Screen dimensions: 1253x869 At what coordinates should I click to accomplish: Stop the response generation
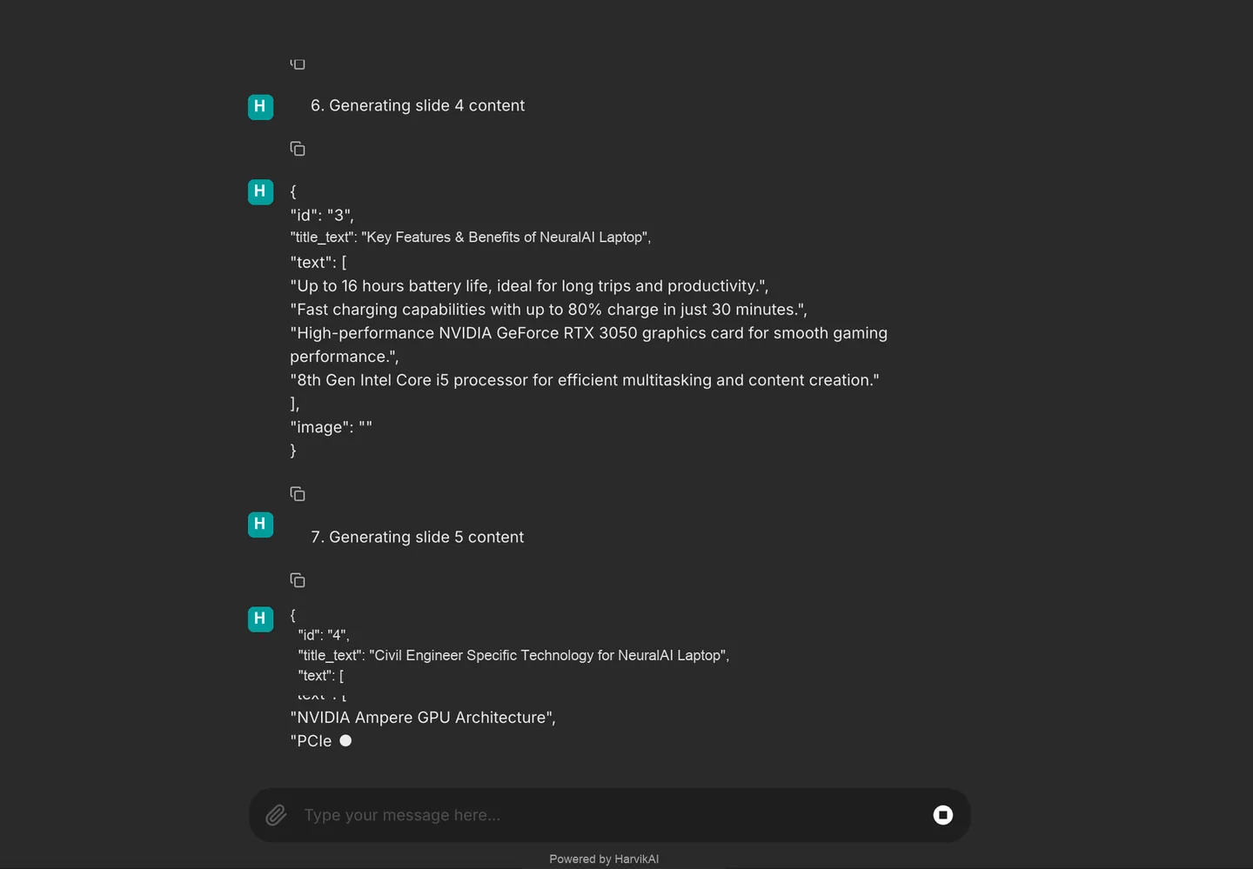943,815
